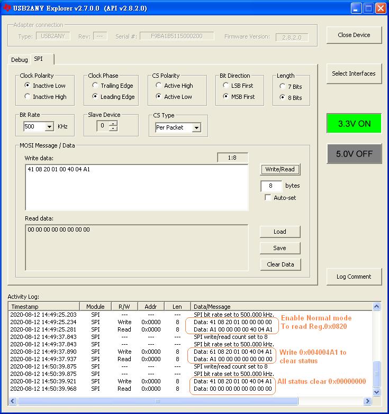Maximize the USB2ANY Explorer window
The height and width of the screenshot is (414, 389).
click(x=368, y=8)
